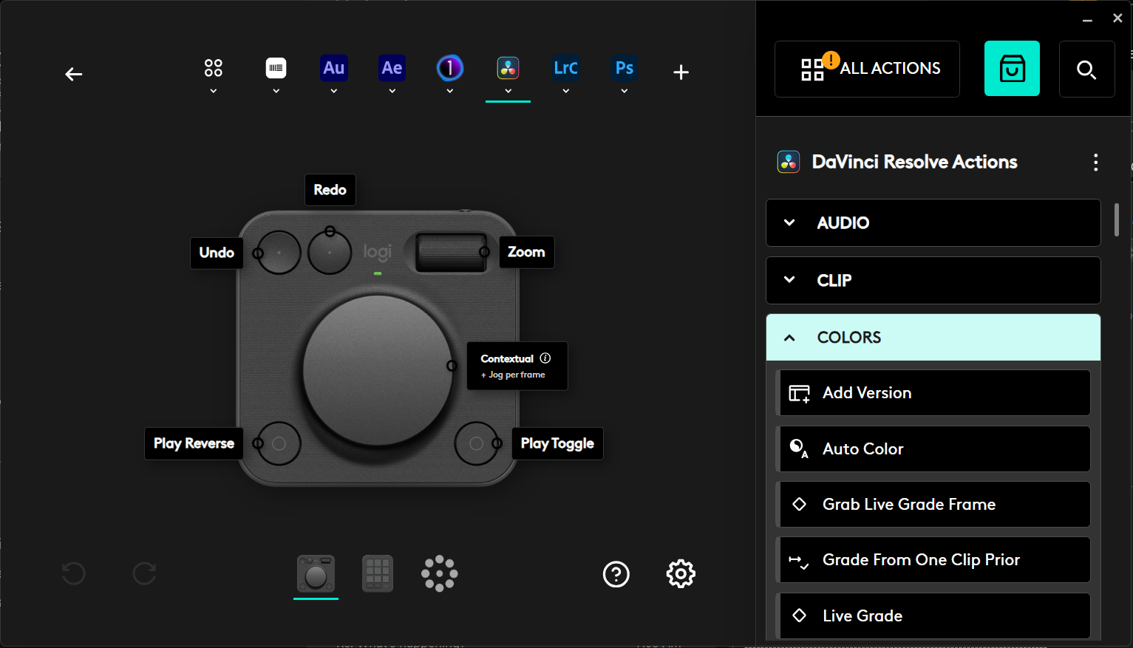
Task: Open the marketplace shopping bag button
Action: (1012, 69)
